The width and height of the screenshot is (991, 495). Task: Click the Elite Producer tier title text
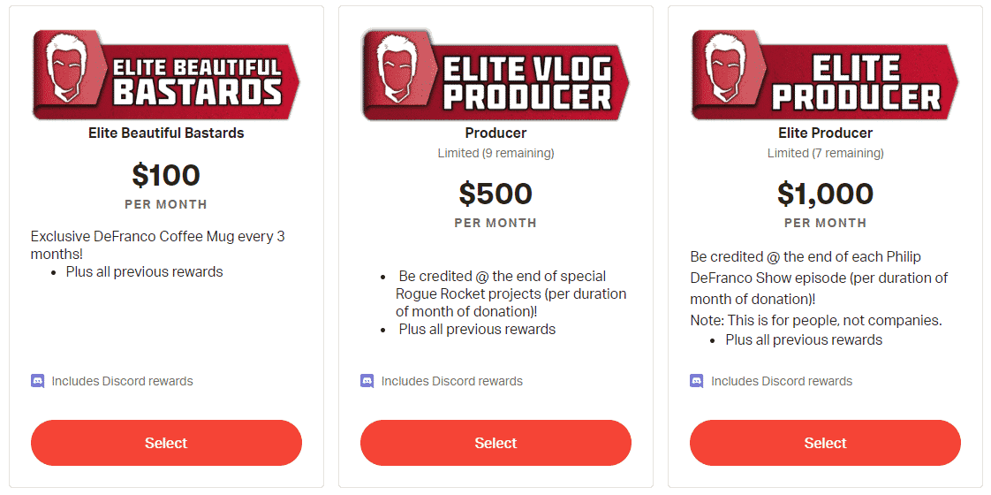pos(825,133)
